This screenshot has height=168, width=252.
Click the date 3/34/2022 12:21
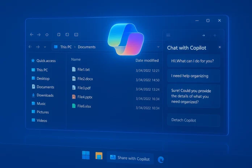coord(147,71)
